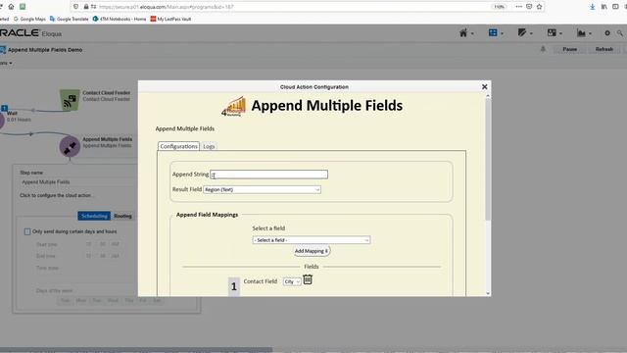Image resolution: width=627 pixels, height=353 pixels.
Task: Click the dialog vertical scrollbar thumb
Action: click(488, 159)
